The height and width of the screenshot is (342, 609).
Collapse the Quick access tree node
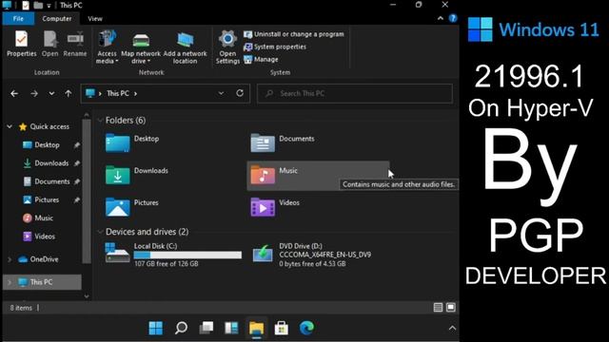click(x=10, y=126)
